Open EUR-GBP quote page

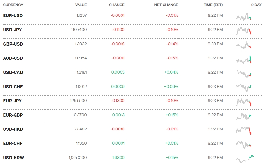tap(13, 115)
